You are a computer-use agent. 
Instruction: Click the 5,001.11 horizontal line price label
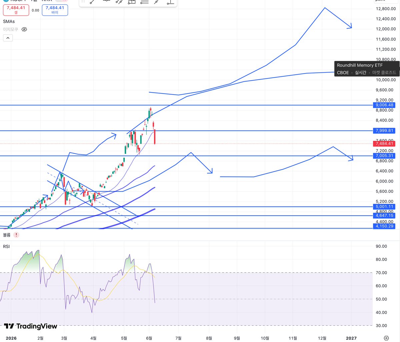click(384, 207)
